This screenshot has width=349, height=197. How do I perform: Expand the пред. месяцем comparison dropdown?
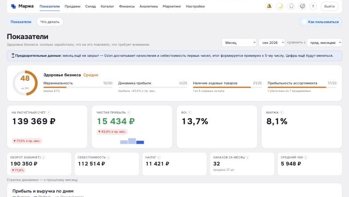click(x=324, y=43)
